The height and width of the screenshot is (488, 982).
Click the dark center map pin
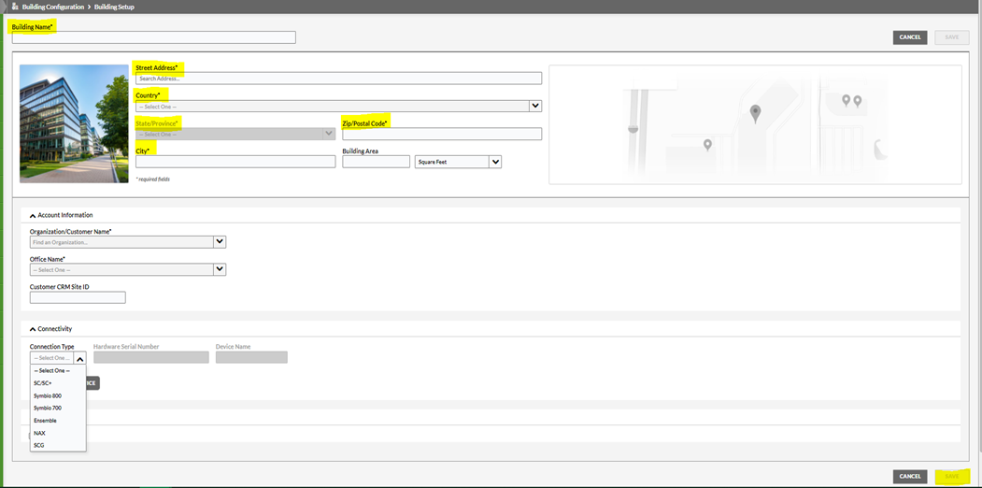755,114
